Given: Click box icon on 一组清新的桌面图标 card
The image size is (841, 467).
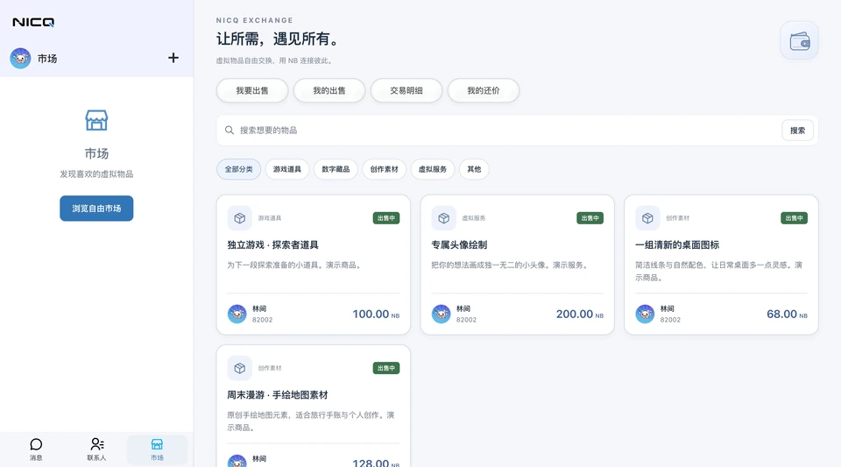Looking at the screenshot, I should coord(647,218).
